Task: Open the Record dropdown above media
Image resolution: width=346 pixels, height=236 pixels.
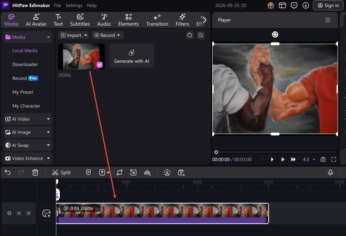Action: pos(107,35)
